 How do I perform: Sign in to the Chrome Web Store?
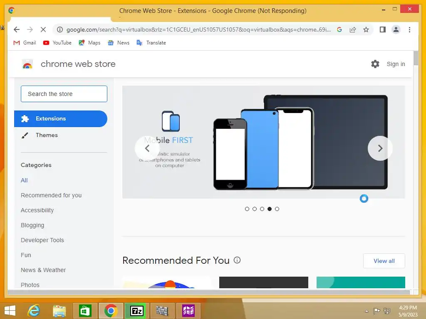pos(396,64)
